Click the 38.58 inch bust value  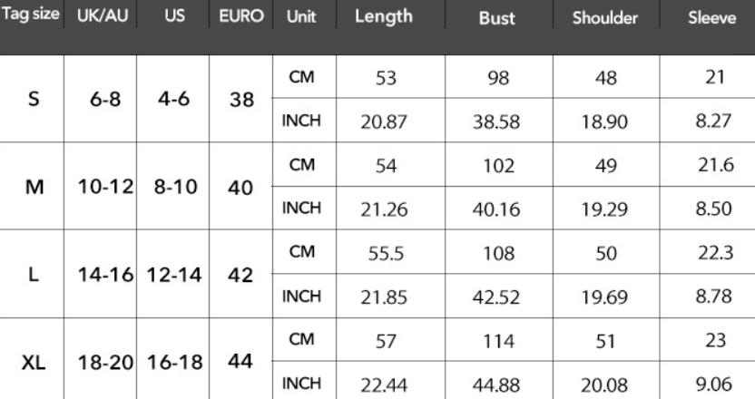coord(496,122)
